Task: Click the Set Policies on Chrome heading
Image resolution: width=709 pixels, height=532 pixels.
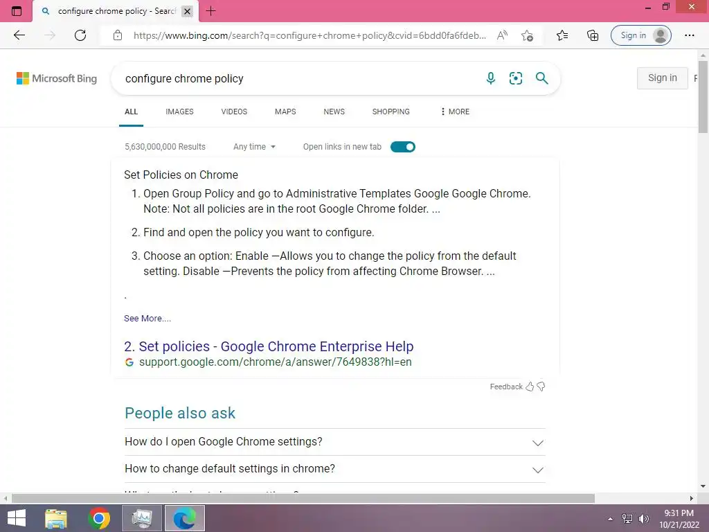Action: (x=181, y=175)
